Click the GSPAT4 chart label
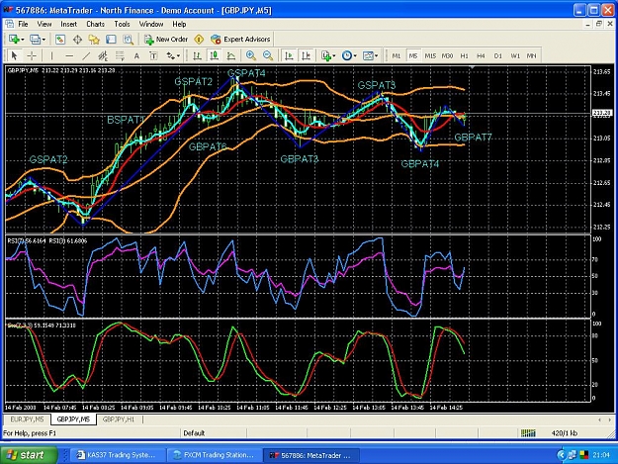 click(247, 73)
